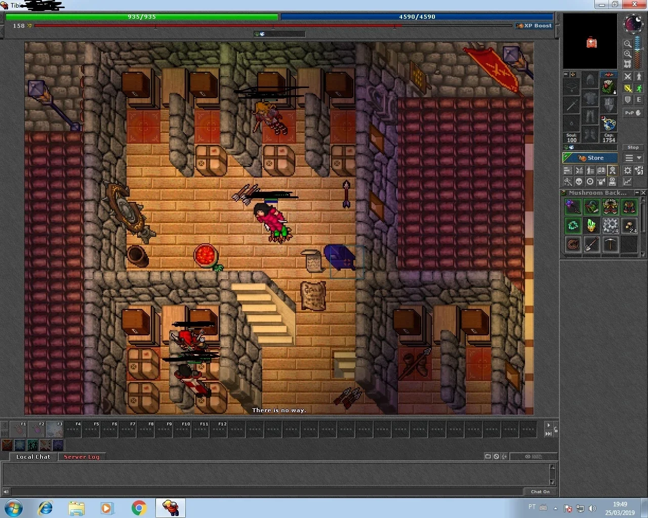Open the Store
This screenshot has height=518, width=648.
(590, 158)
